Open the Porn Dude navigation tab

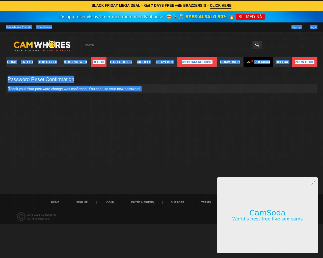[305, 62]
